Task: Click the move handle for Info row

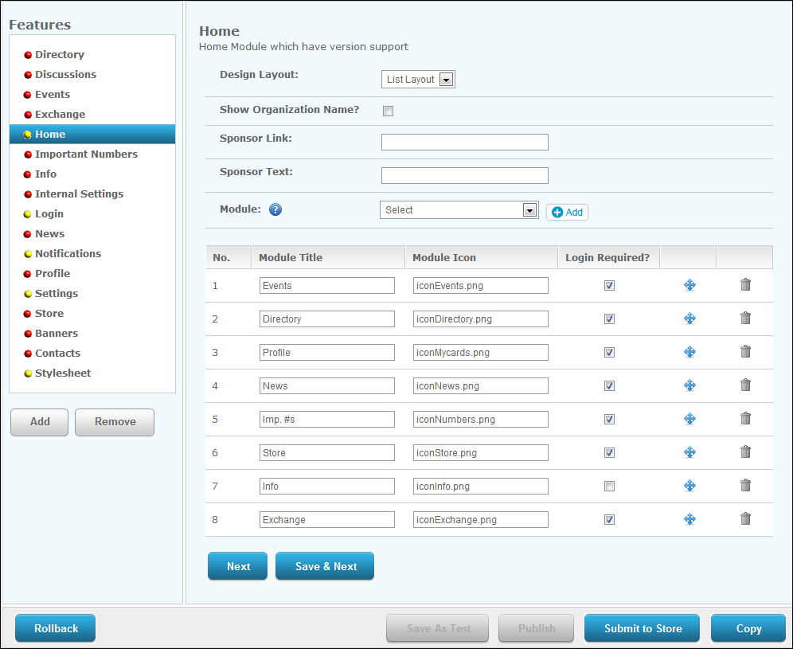Action: tap(689, 486)
